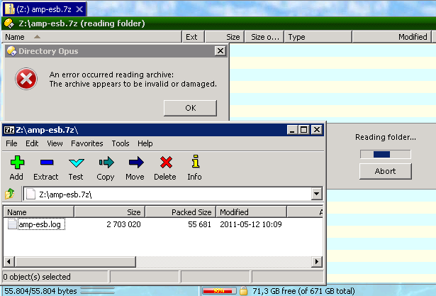Viewport: 436px width, 296px height.
Task: Close the Directory Opus error dialog
Action: click(220, 51)
